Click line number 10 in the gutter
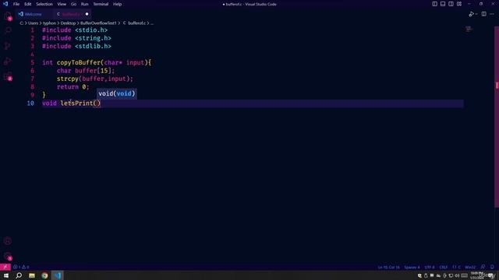Screen dimensions: 499x280 [x=30, y=103]
